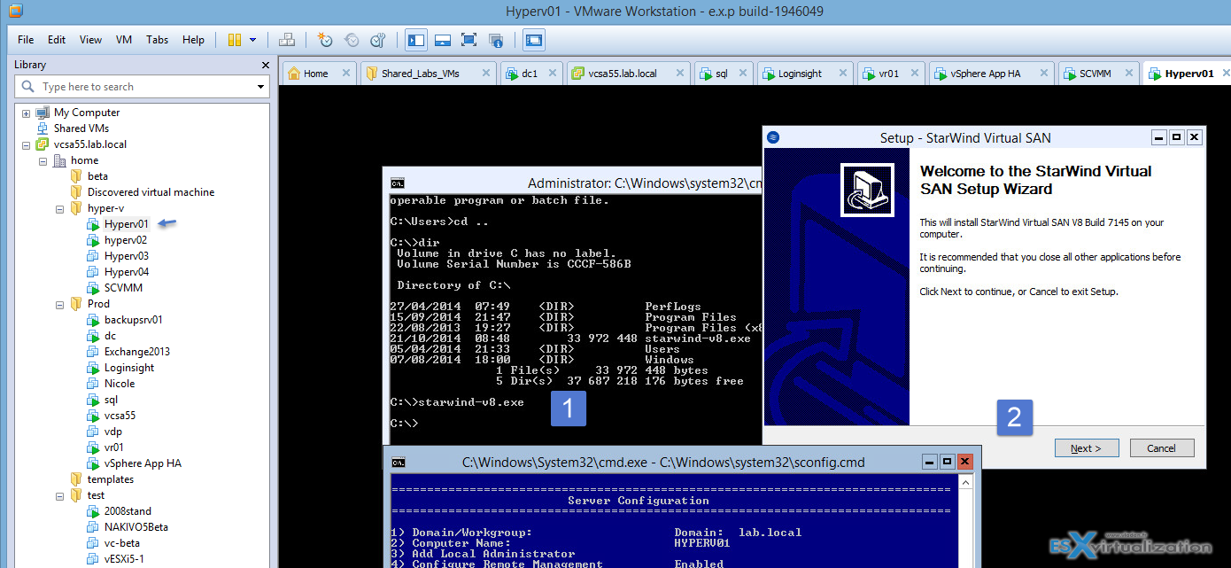Screen dimensions: 1231x568
Task: Select the beta folder
Action: (x=97, y=176)
